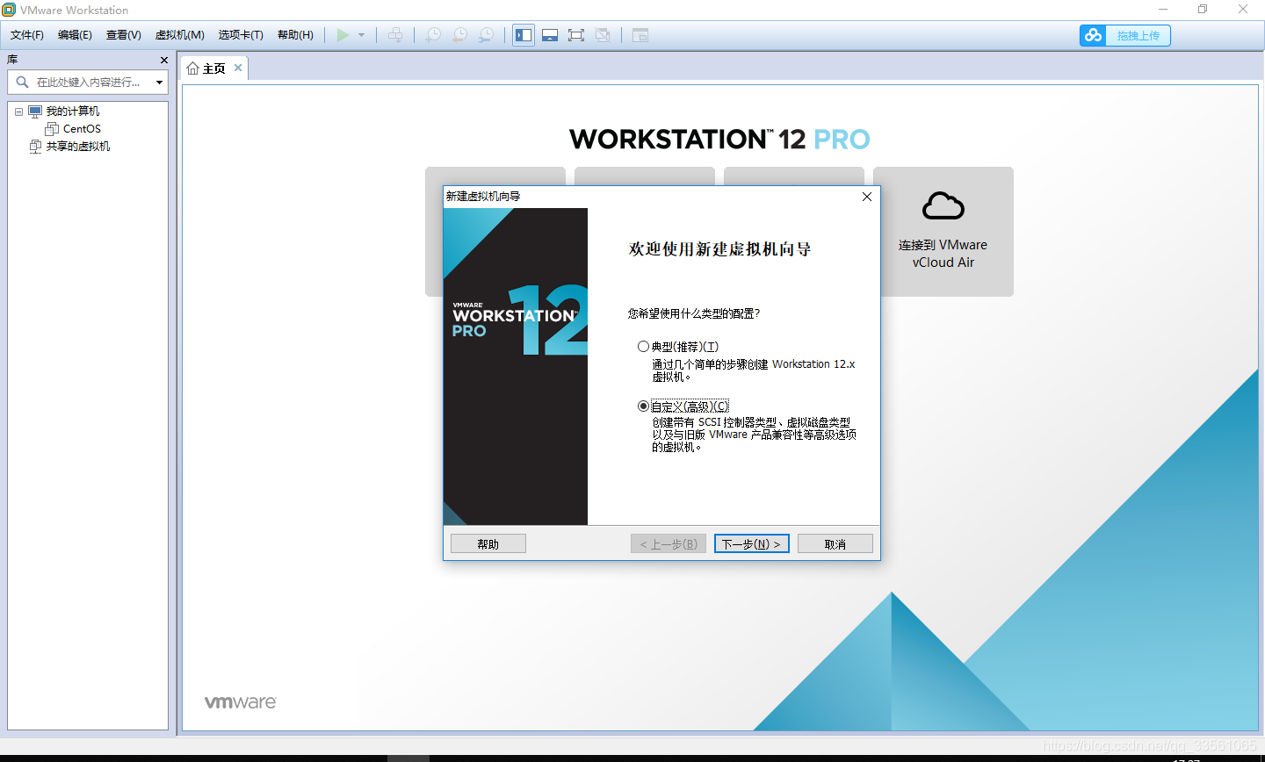Click the VMware Workstation title bar icon

(9, 10)
